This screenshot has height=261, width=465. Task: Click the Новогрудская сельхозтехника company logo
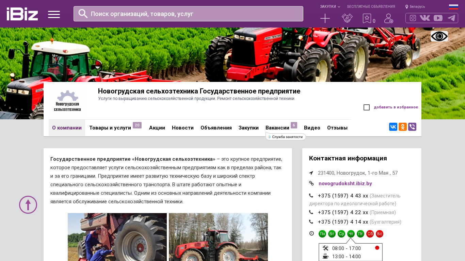67,101
